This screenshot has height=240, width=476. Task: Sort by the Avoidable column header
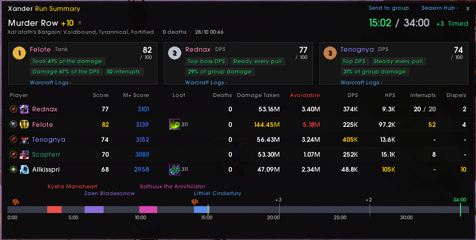pos(305,95)
